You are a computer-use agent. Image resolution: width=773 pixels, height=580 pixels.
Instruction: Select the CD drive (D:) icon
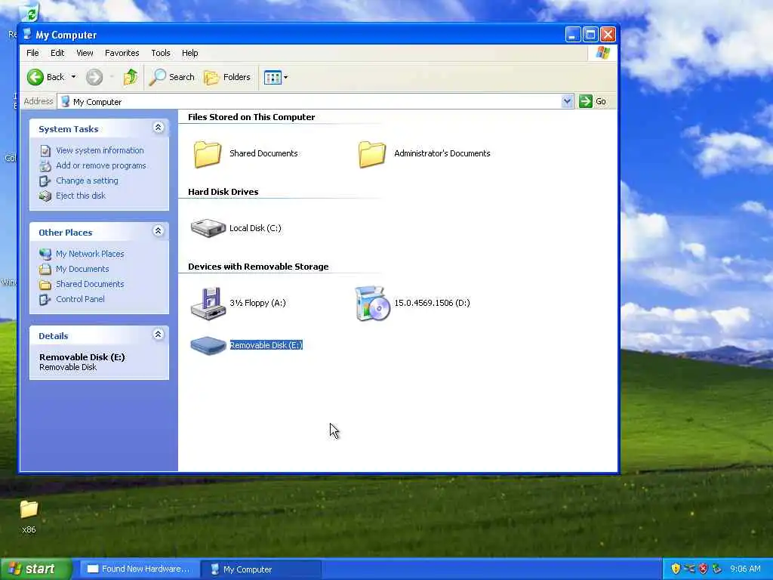[x=372, y=304]
